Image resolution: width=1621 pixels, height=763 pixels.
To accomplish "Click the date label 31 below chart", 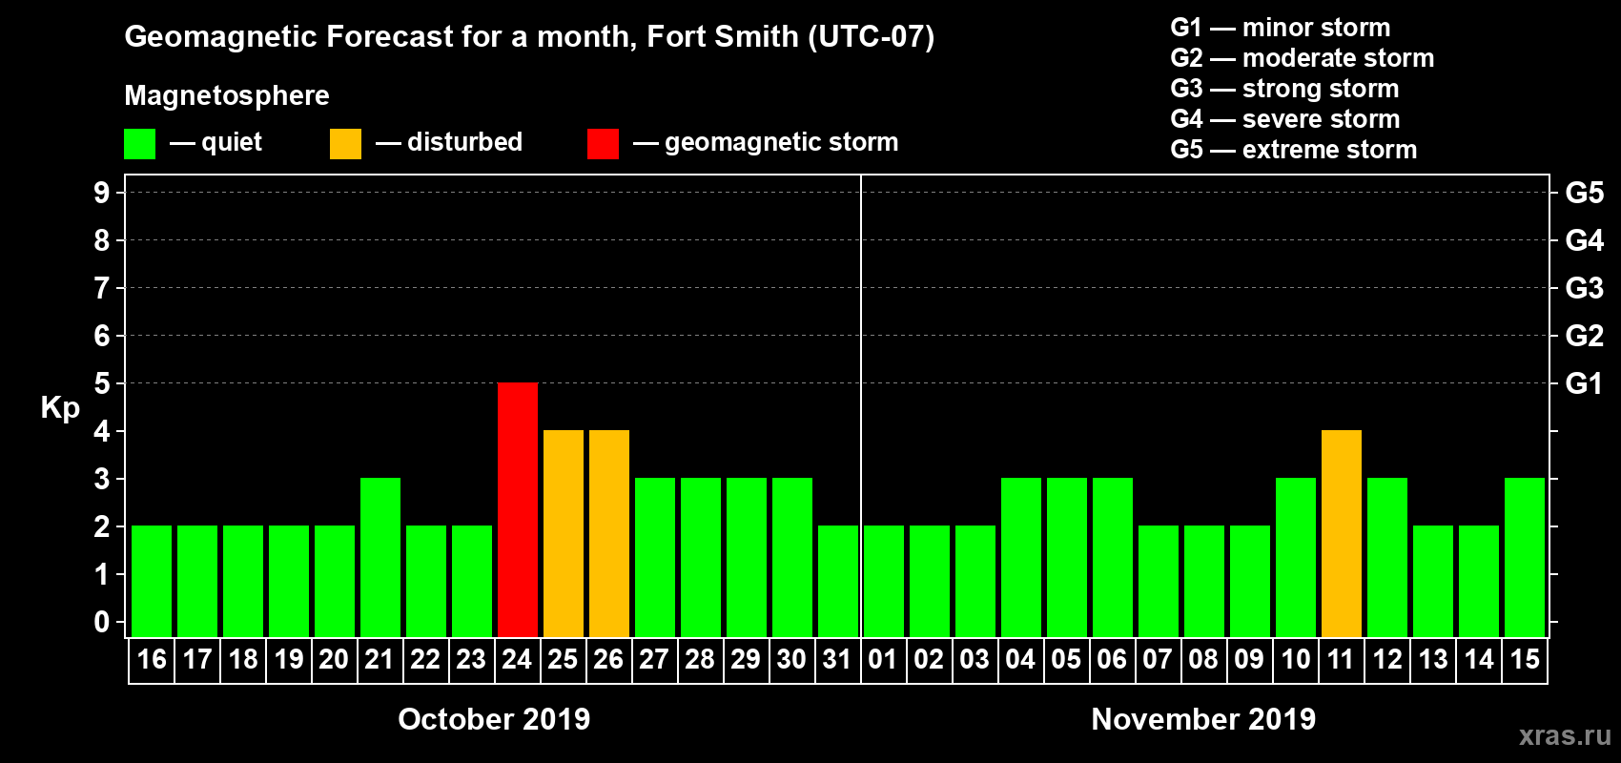I will click(x=837, y=659).
